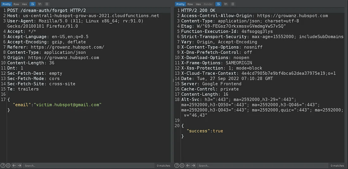This screenshot has width=348, height=169.
Task: Toggle word wrap icon in request pane
Action: point(33,4)
